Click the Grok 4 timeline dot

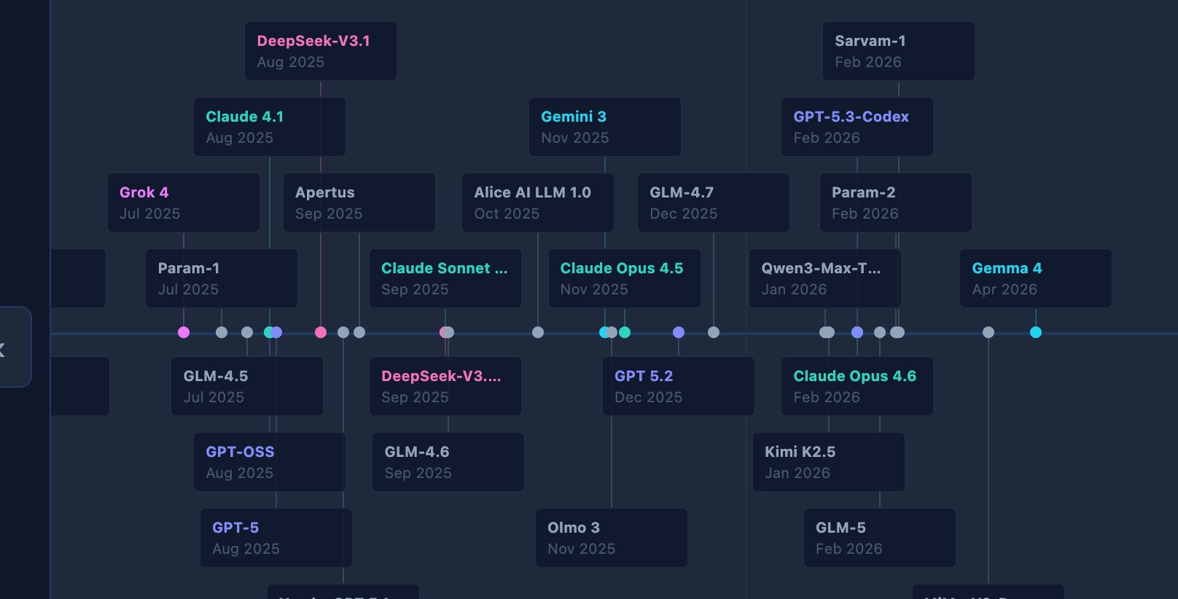184,332
